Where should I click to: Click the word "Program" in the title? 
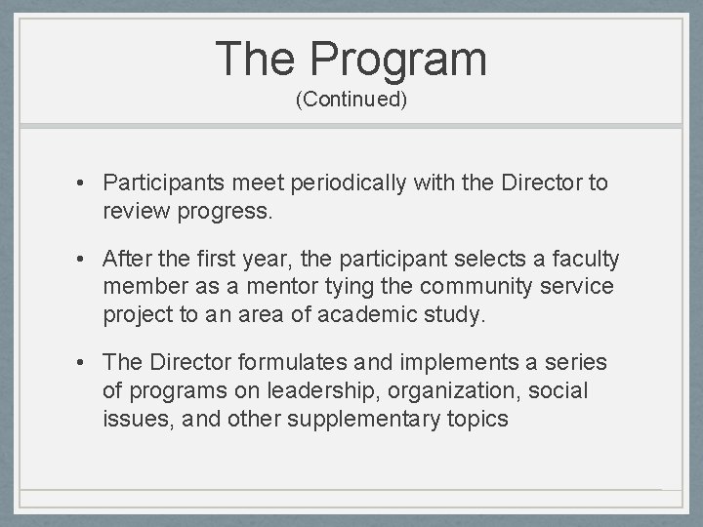pos(396,59)
